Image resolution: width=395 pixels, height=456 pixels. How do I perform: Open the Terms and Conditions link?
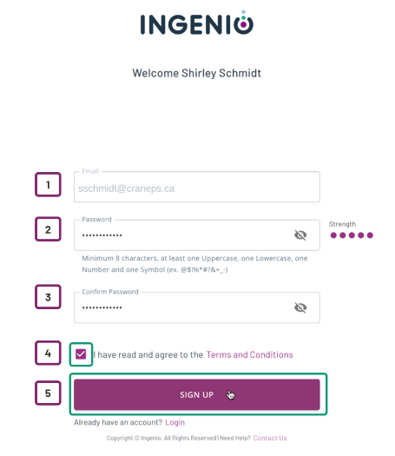[249, 354]
